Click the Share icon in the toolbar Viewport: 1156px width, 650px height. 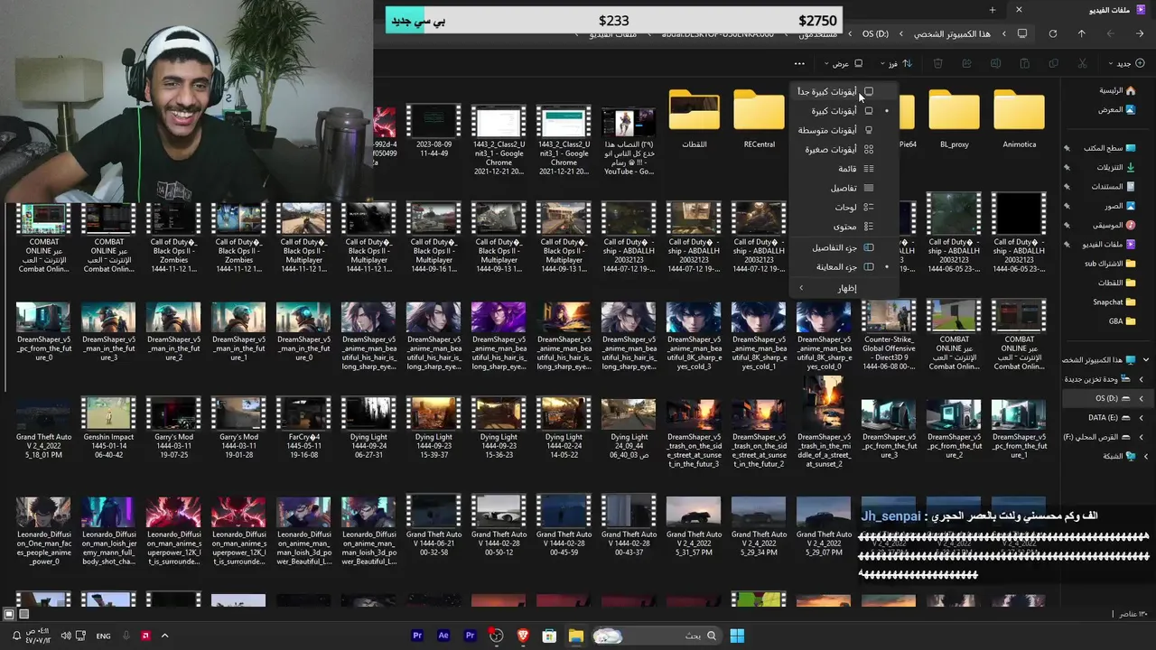click(x=966, y=63)
